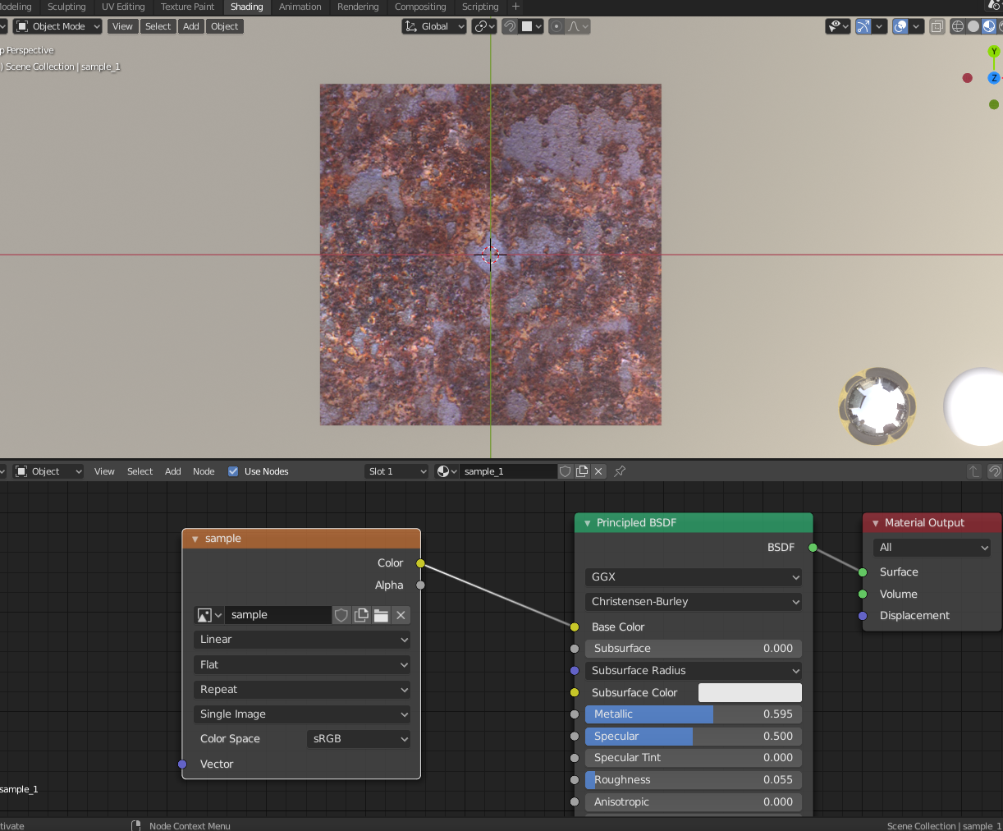1003x831 pixels.
Task: Collapse the Principled BSDF node
Action: tap(588, 523)
